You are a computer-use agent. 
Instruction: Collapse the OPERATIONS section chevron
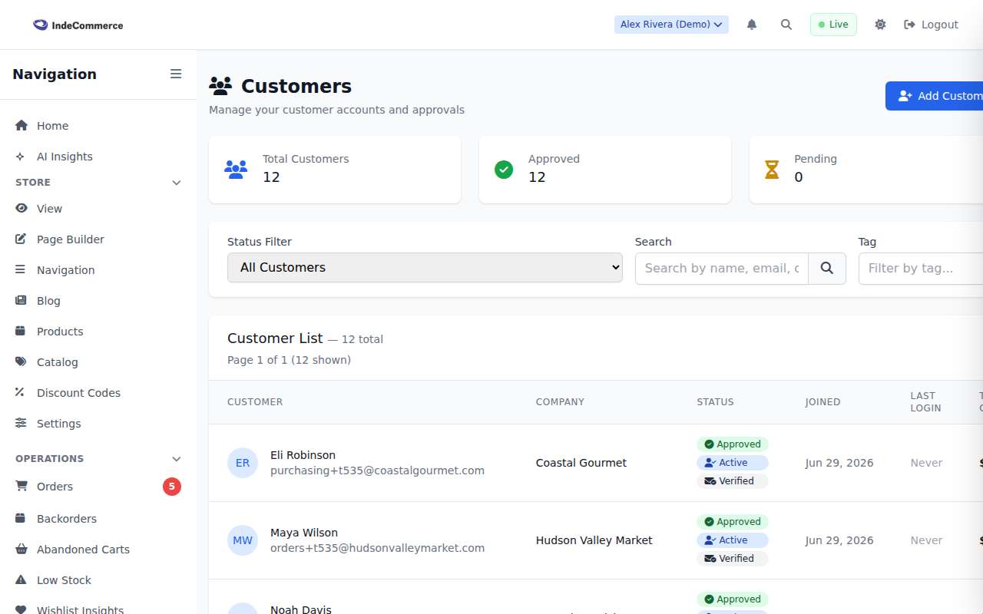(177, 459)
